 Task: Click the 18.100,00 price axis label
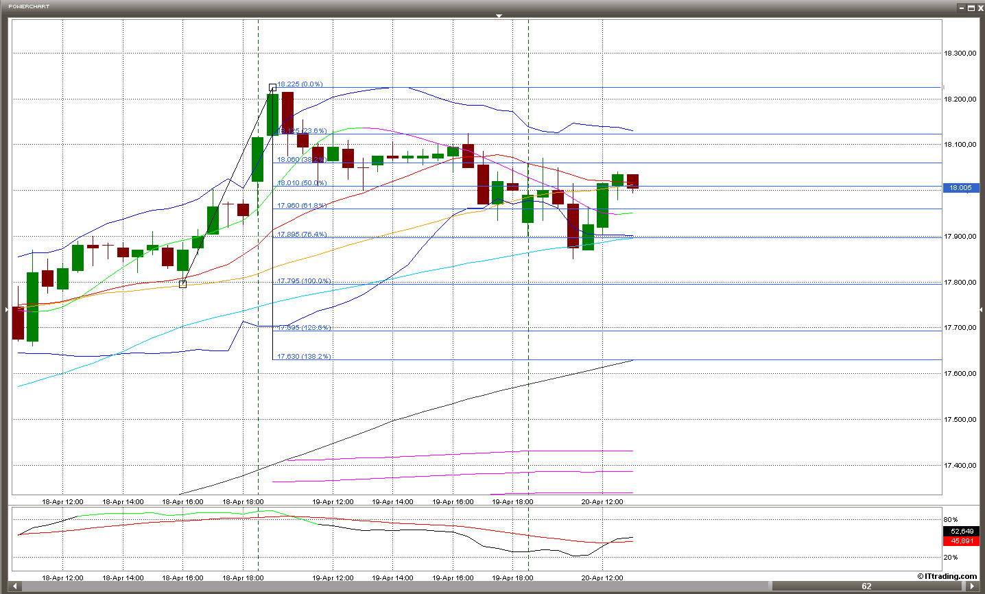pos(960,144)
